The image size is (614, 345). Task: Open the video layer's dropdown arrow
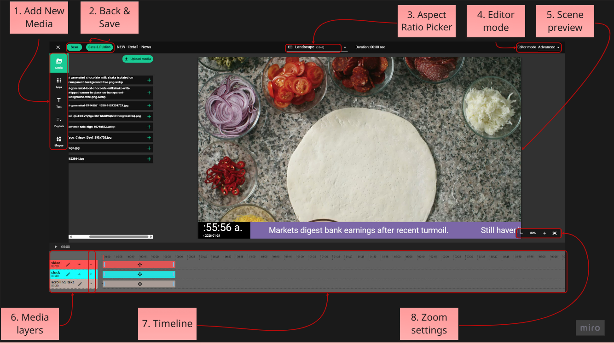pos(91,264)
